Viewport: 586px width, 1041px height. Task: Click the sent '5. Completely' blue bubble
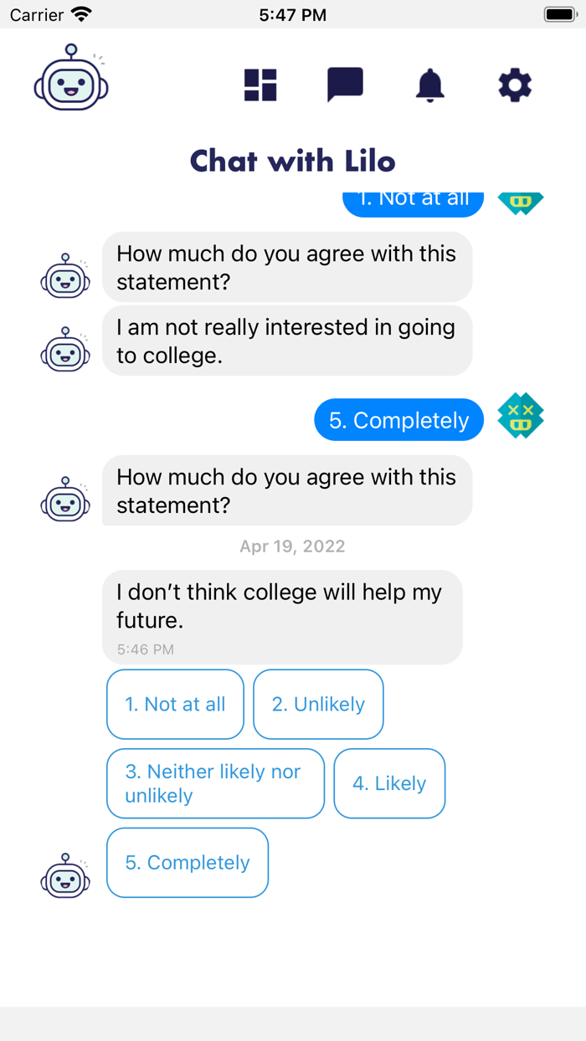pos(398,419)
